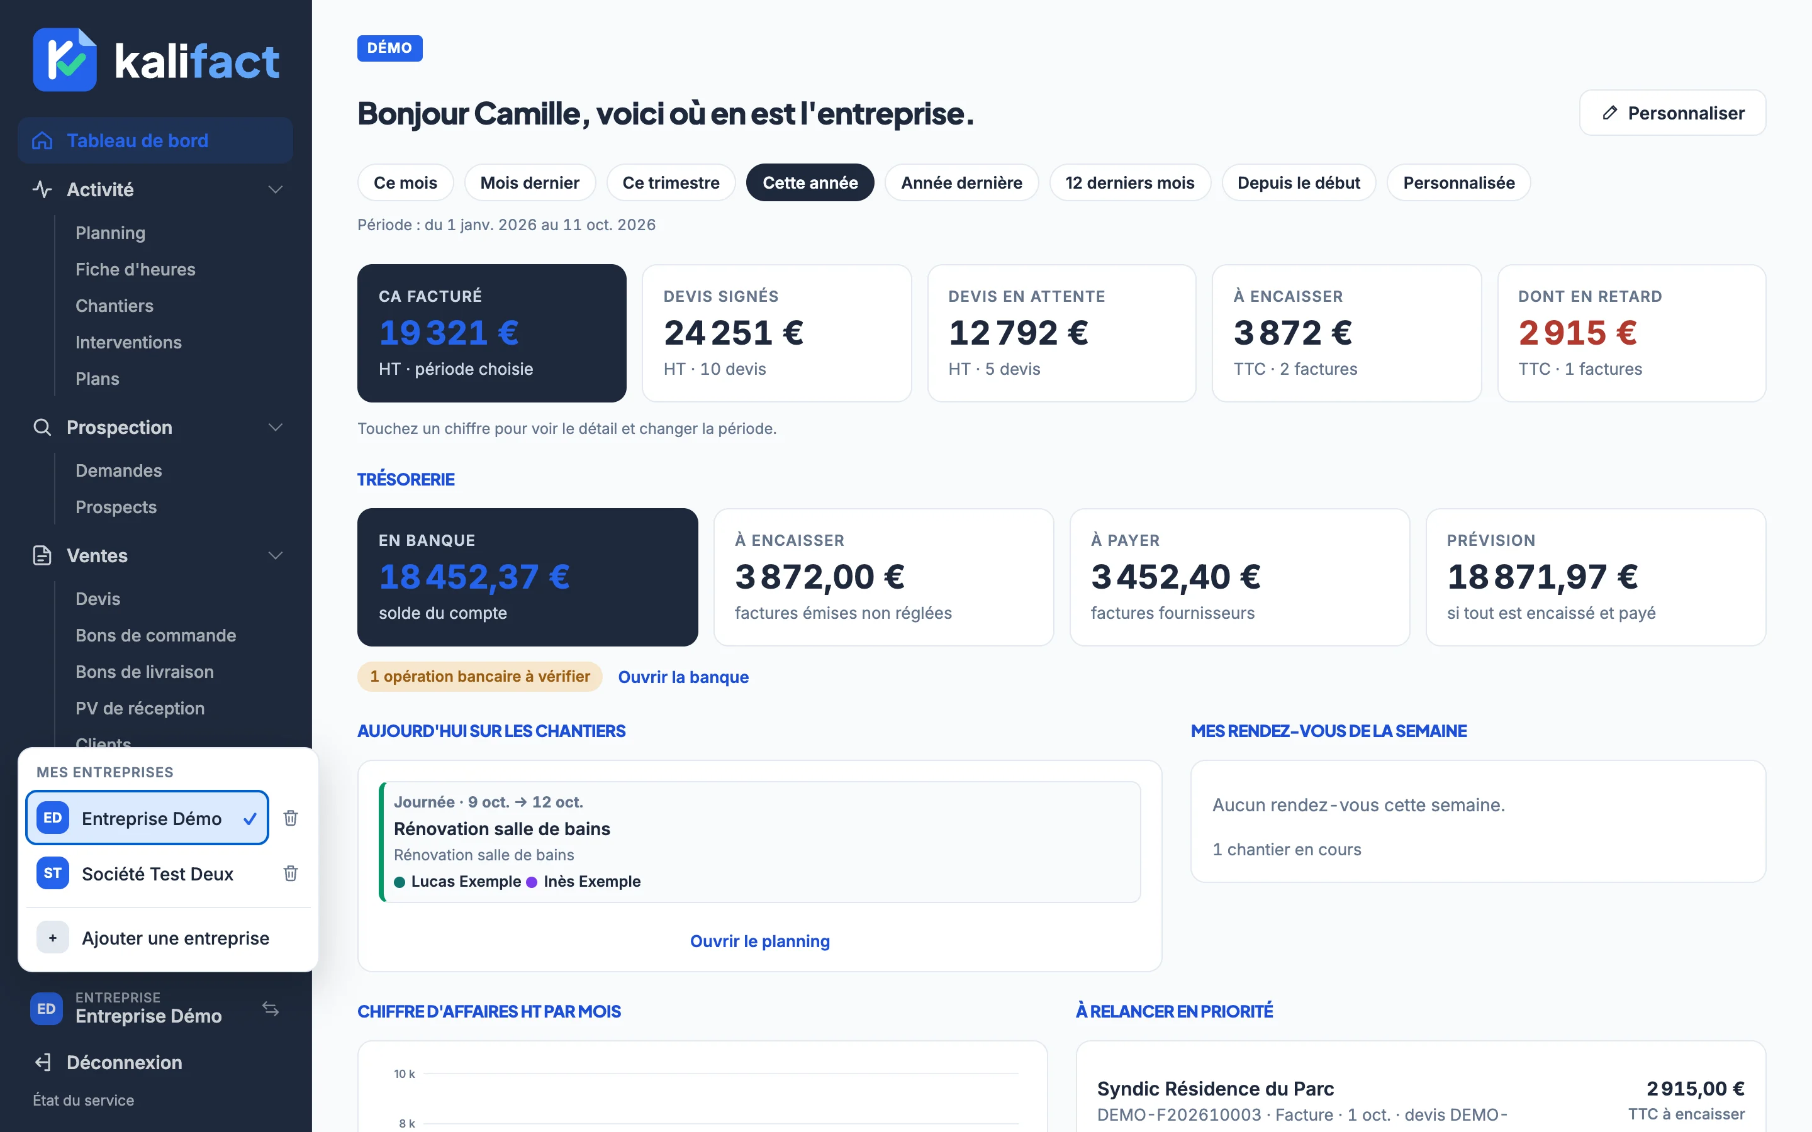Click the Personnaliser button
This screenshot has height=1132, width=1812.
1673,113
